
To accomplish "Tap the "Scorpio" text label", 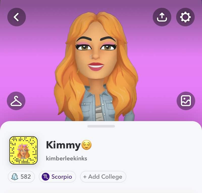I will (62, 177).
